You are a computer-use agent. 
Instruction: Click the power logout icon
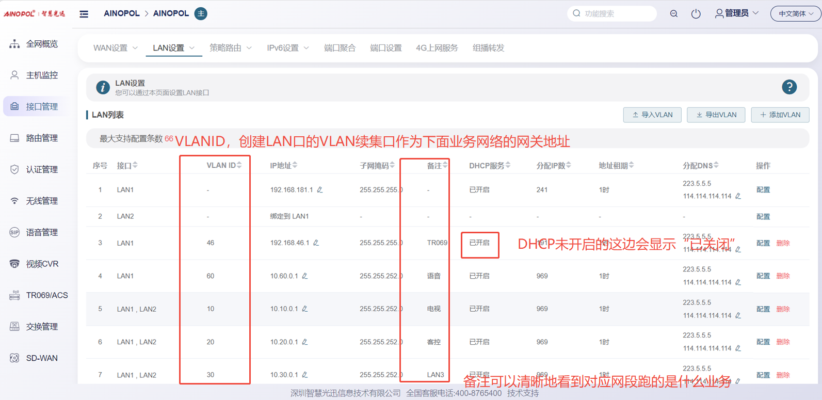coord(696,14)
